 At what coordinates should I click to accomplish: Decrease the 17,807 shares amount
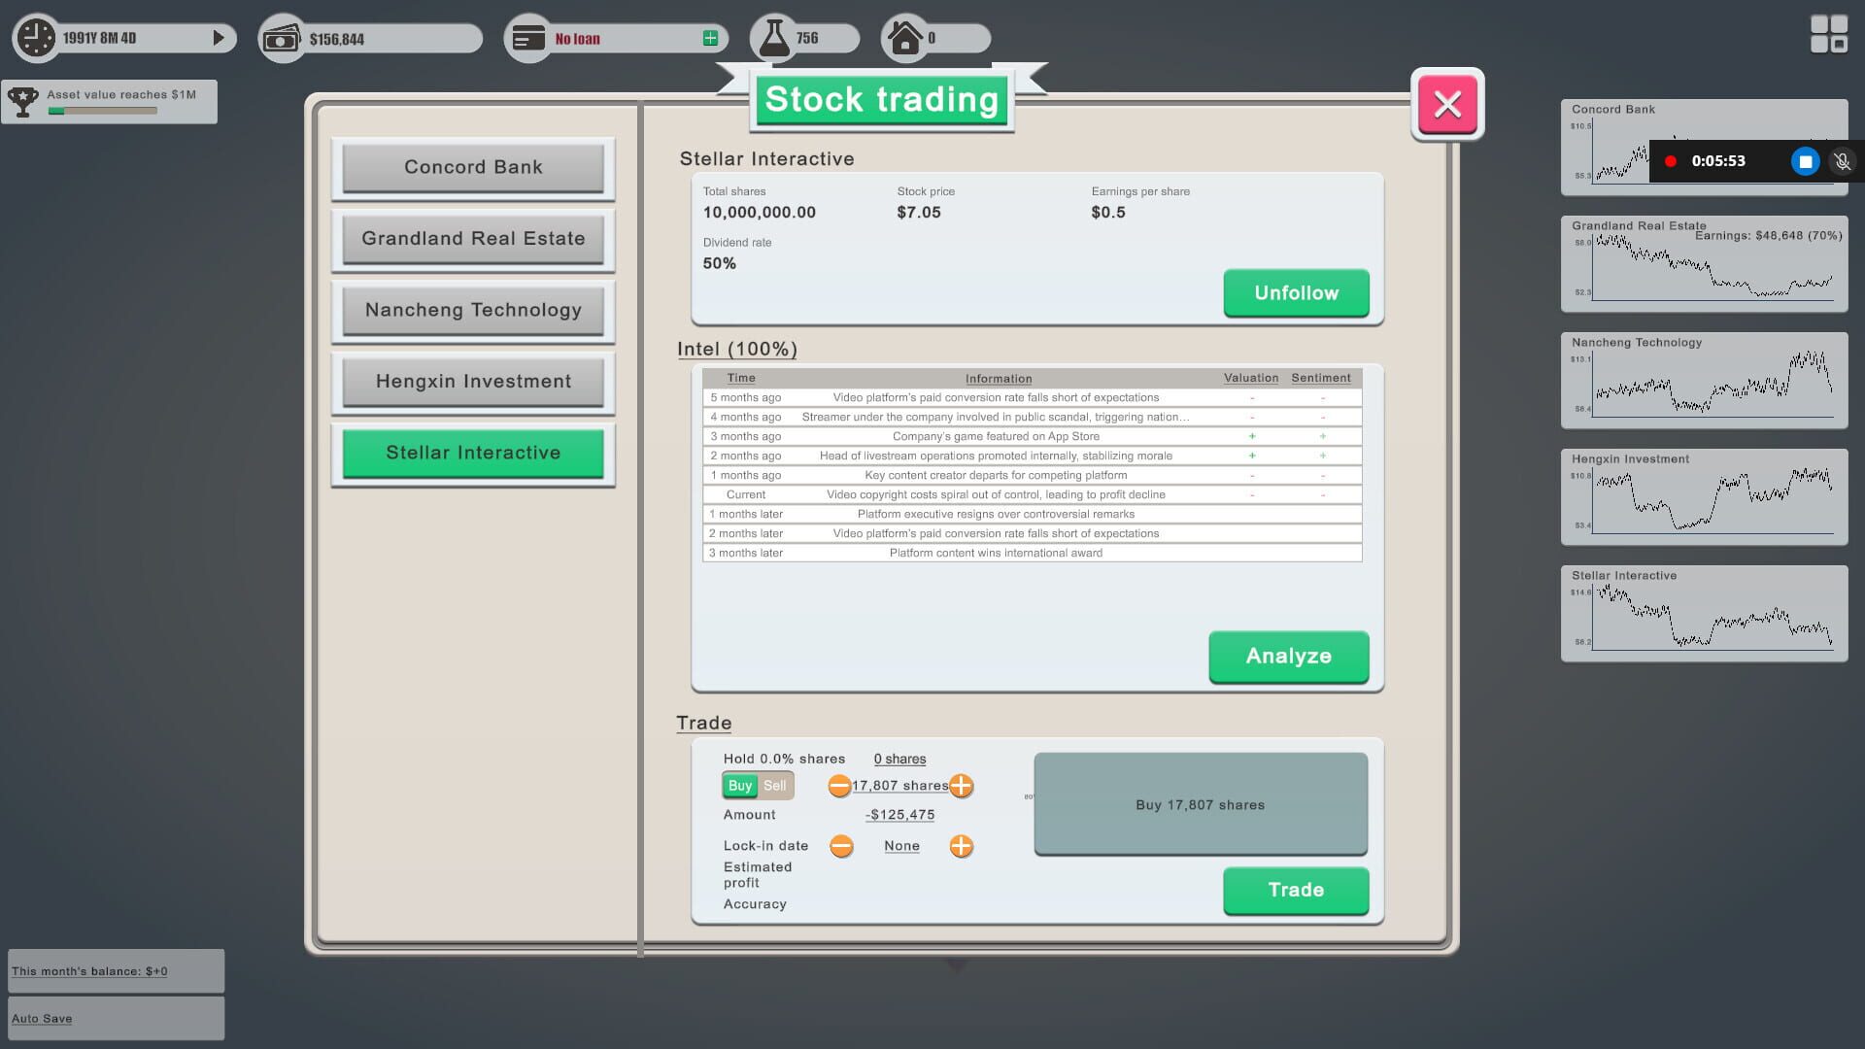click(x=839, y=786)
